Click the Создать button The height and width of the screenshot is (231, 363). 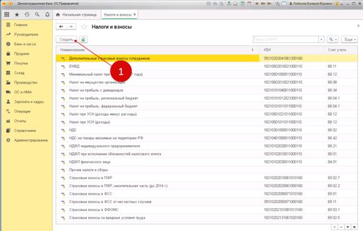click(67, 39)
